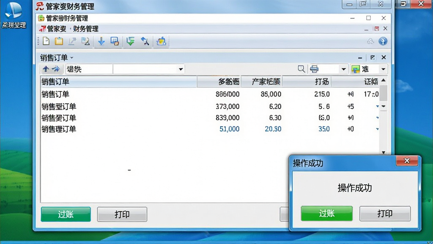Click the blue up arrow navigation icon
Viewport: 433px width, 244px height.
point(46,69)
